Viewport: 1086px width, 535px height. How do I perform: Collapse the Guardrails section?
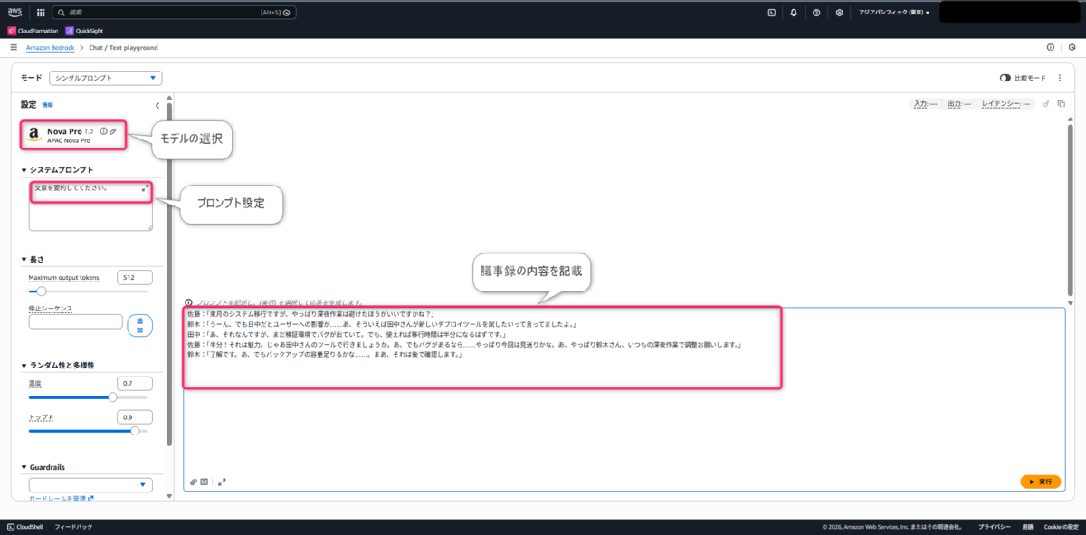(x=24, y=467)
